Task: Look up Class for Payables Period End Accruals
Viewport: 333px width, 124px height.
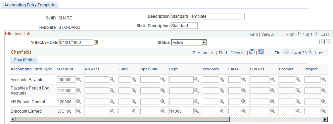Action: (x=244, y=90)
